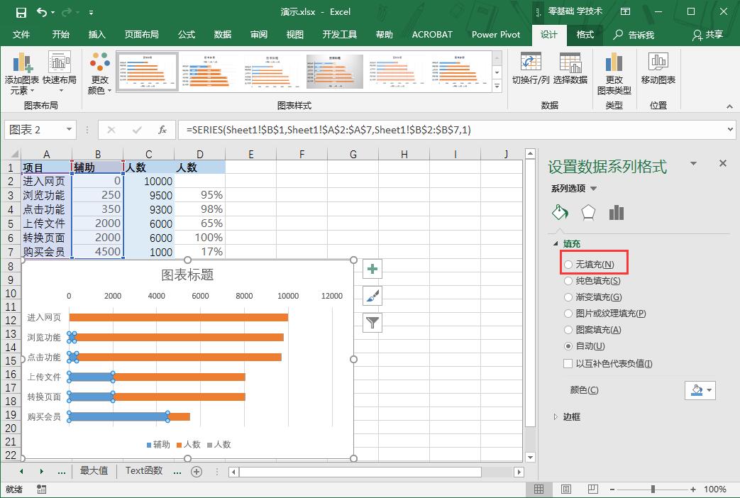Image resolution: width=740 pixels, height=498 pixels.
Task: Click the Undo arrow icon
Action: click(x=42, y=12)
